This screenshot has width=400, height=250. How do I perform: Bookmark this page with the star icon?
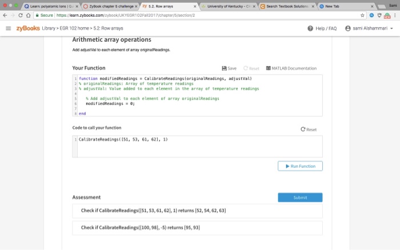click(x=362, y=15)
